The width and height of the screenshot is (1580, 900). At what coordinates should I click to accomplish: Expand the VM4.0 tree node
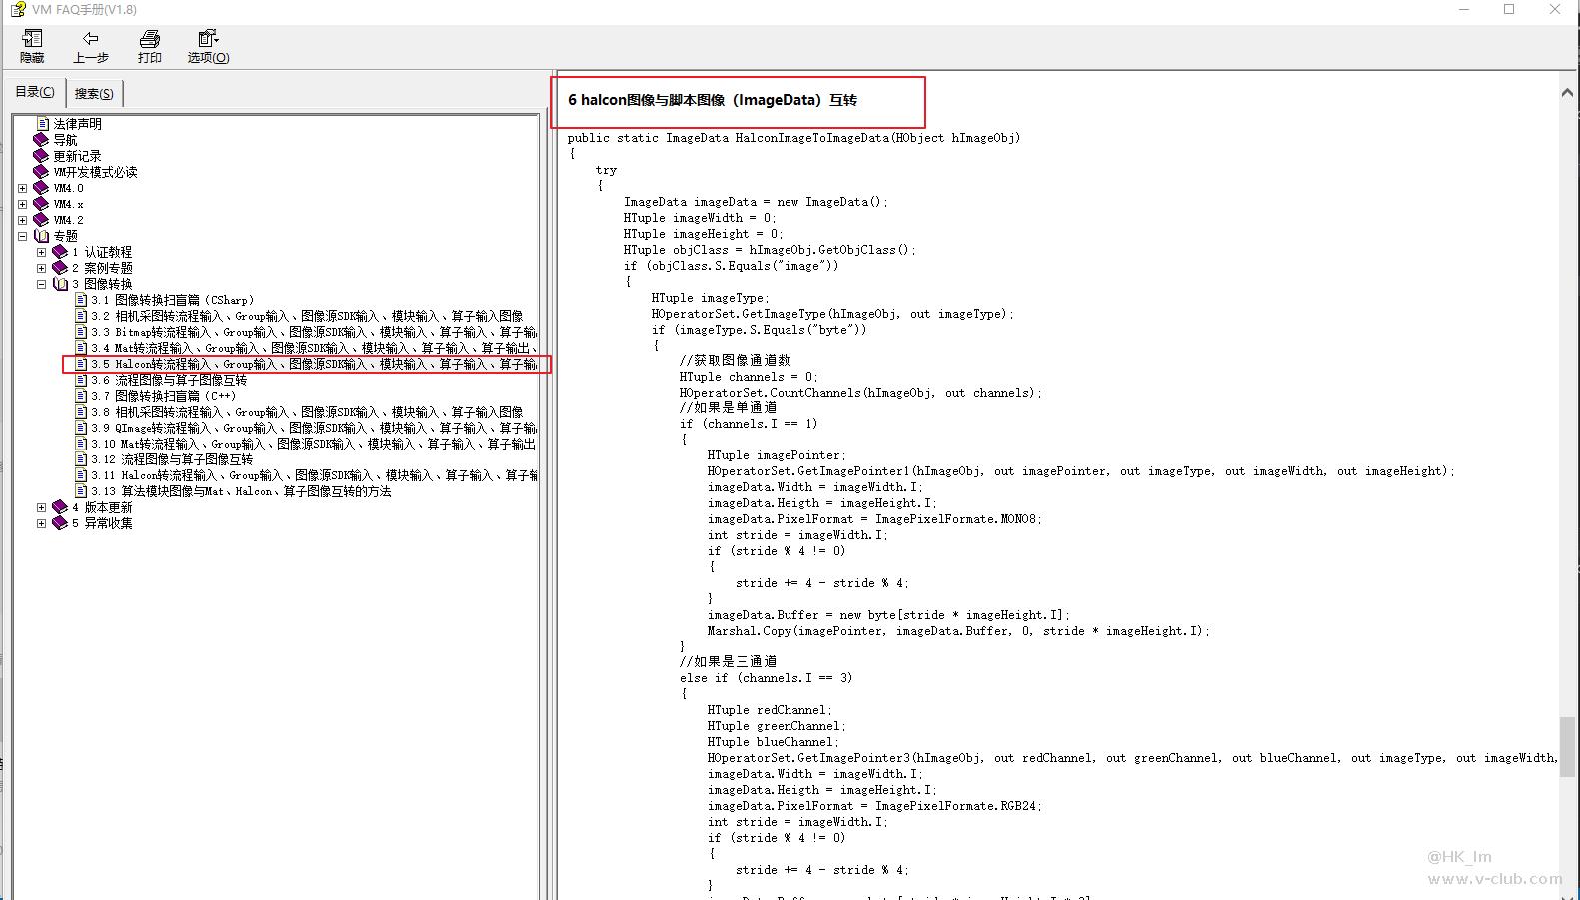[22, 188]
